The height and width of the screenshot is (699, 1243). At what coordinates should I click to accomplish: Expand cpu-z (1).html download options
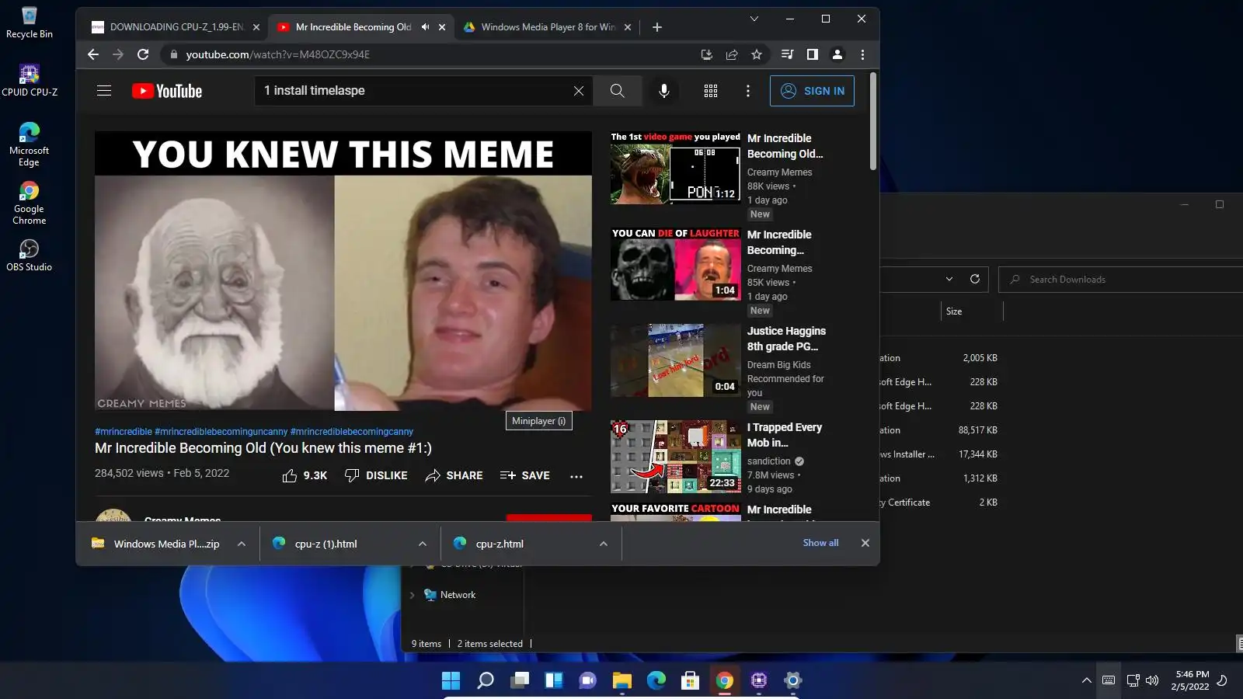423,544
